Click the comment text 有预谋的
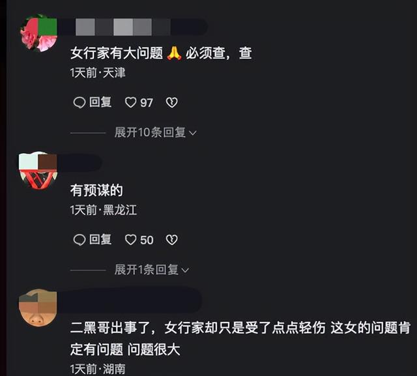417x376 pixels. [x=96, y=190]
